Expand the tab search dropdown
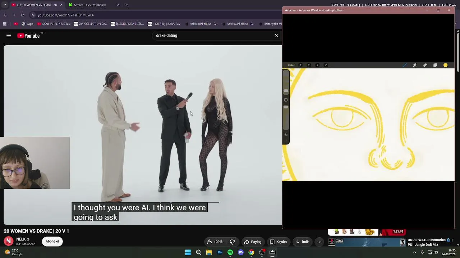The height and width of the screenshot is (258, 460). [5, 5]
